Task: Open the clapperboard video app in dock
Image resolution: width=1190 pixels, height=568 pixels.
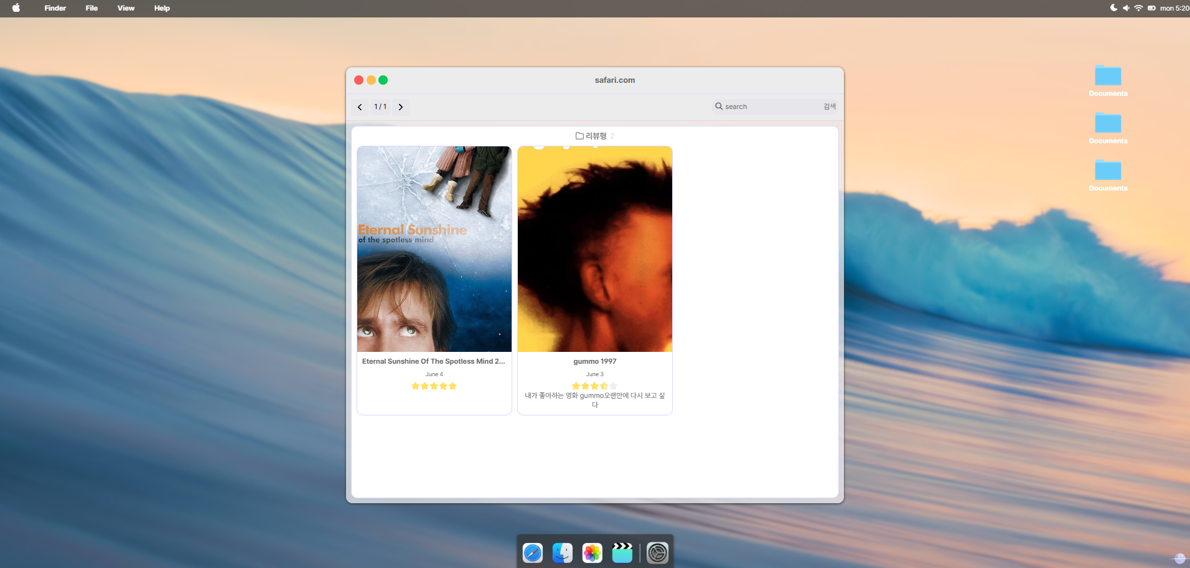Action: (622, 553)
